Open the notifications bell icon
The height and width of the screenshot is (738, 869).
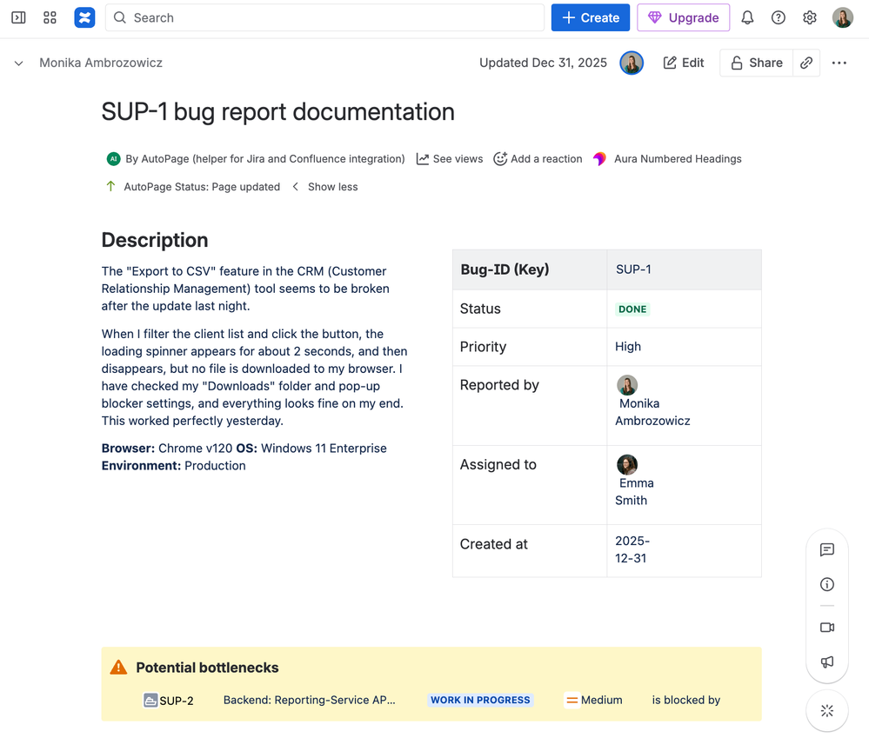746,17
